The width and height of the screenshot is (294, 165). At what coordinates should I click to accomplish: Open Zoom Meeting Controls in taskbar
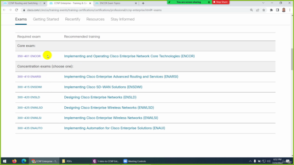[135, 161]
